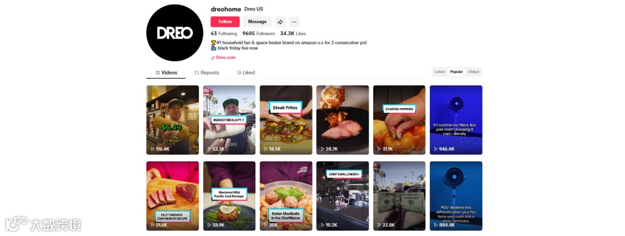Select the Popular sort option
625x236 pixels.
tap(457, 72)
